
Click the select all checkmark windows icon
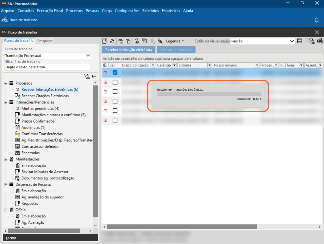[121, 41]
